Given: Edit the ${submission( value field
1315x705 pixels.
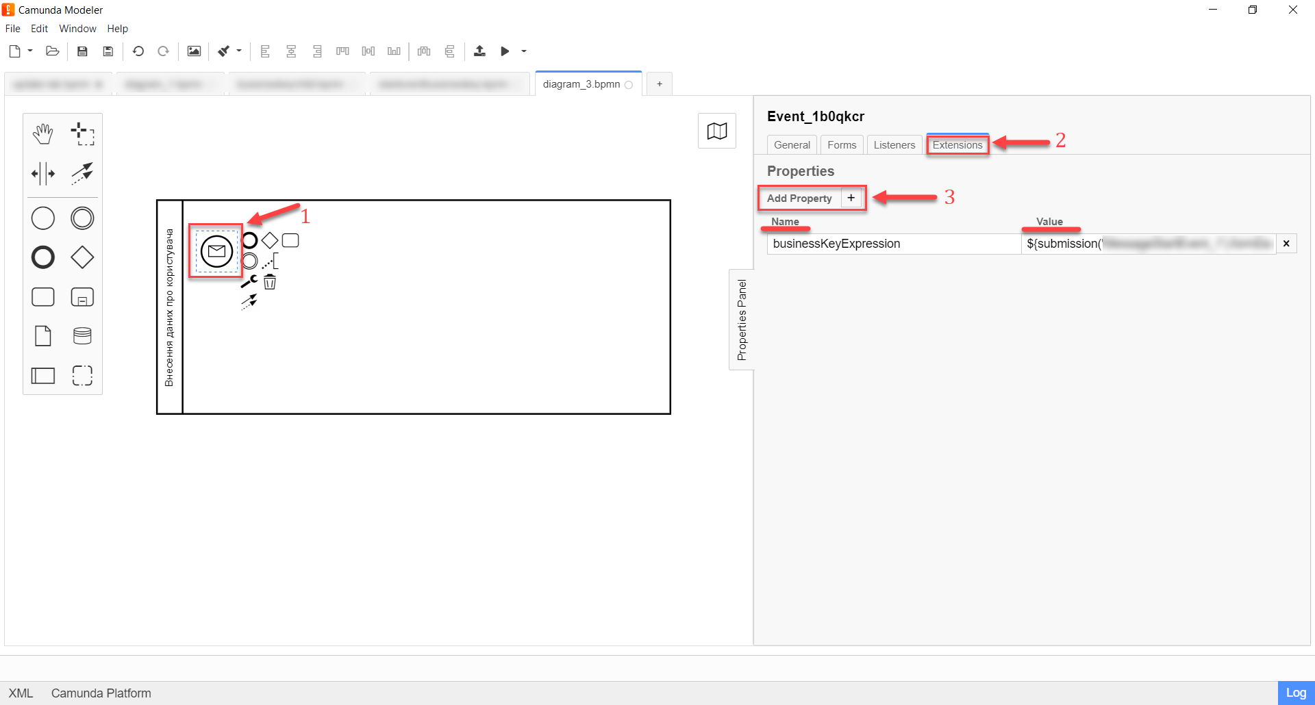Looking at the screenshot, I should (1149, 244).
